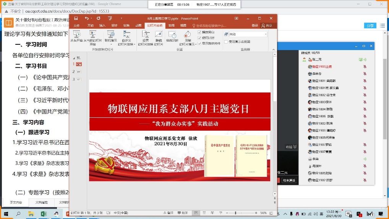This screenshot has width=389, height=219.
Task: Click the undo arrow in quick access toolbar
Action: 87,18
